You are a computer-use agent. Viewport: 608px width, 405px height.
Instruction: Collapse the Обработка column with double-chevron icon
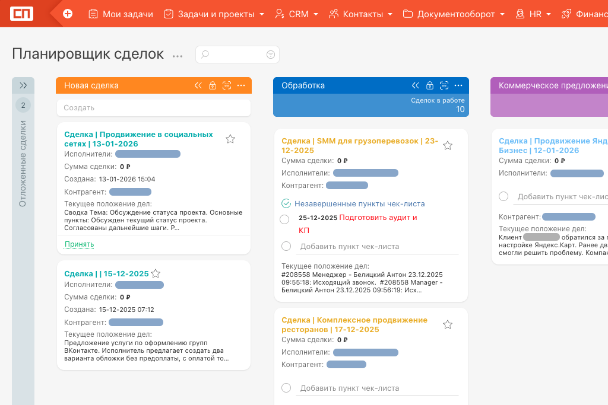point(416,85)
